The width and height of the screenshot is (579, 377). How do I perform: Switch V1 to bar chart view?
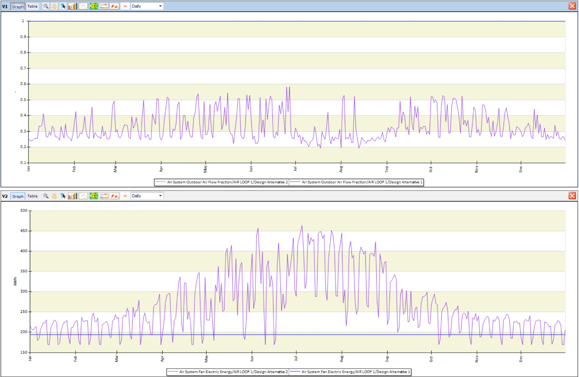(x=72, y=6)
